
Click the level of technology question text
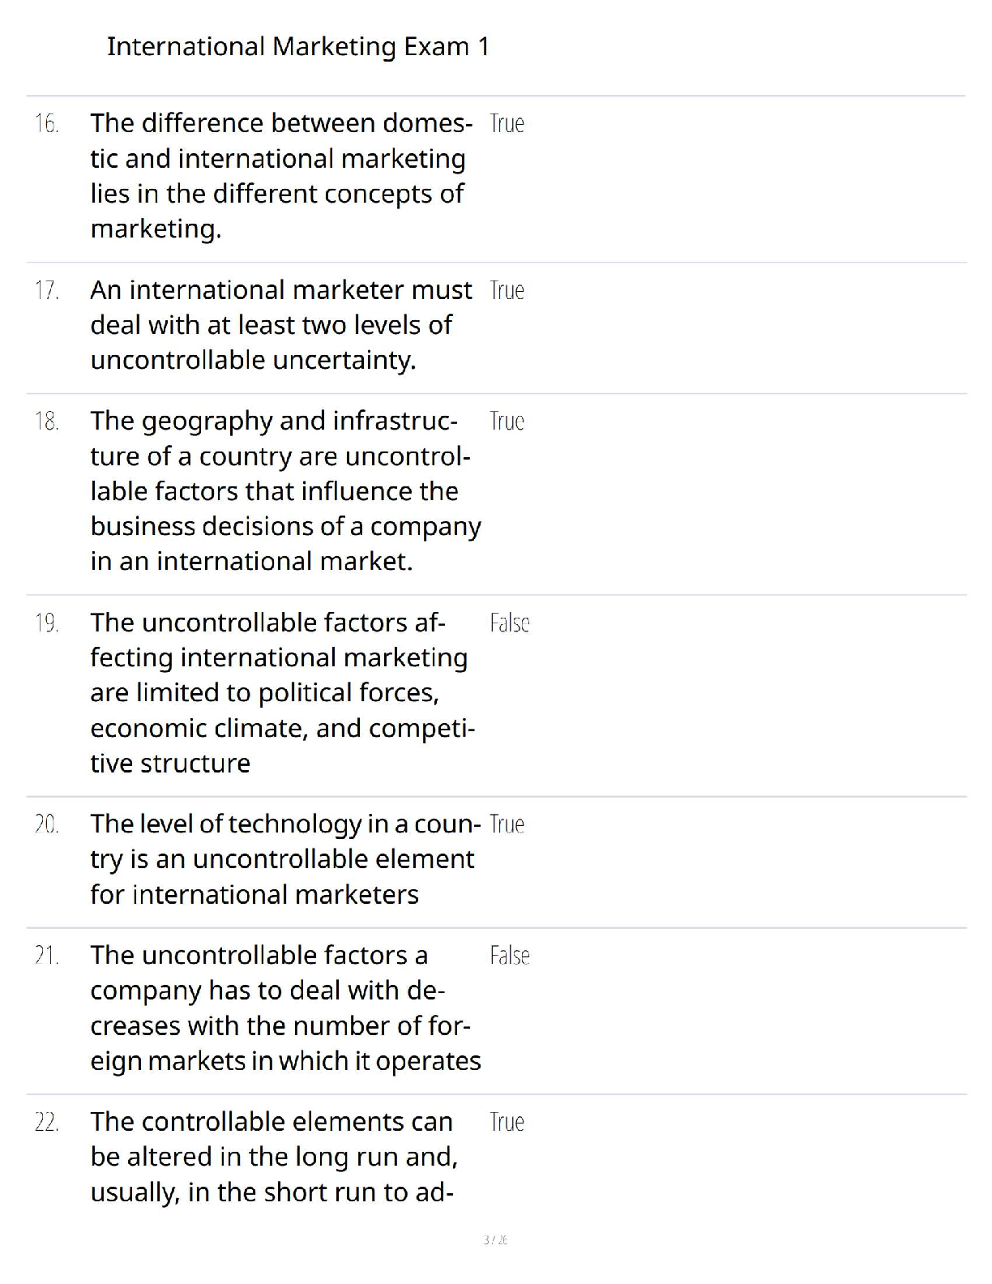(x=284, y=859)
